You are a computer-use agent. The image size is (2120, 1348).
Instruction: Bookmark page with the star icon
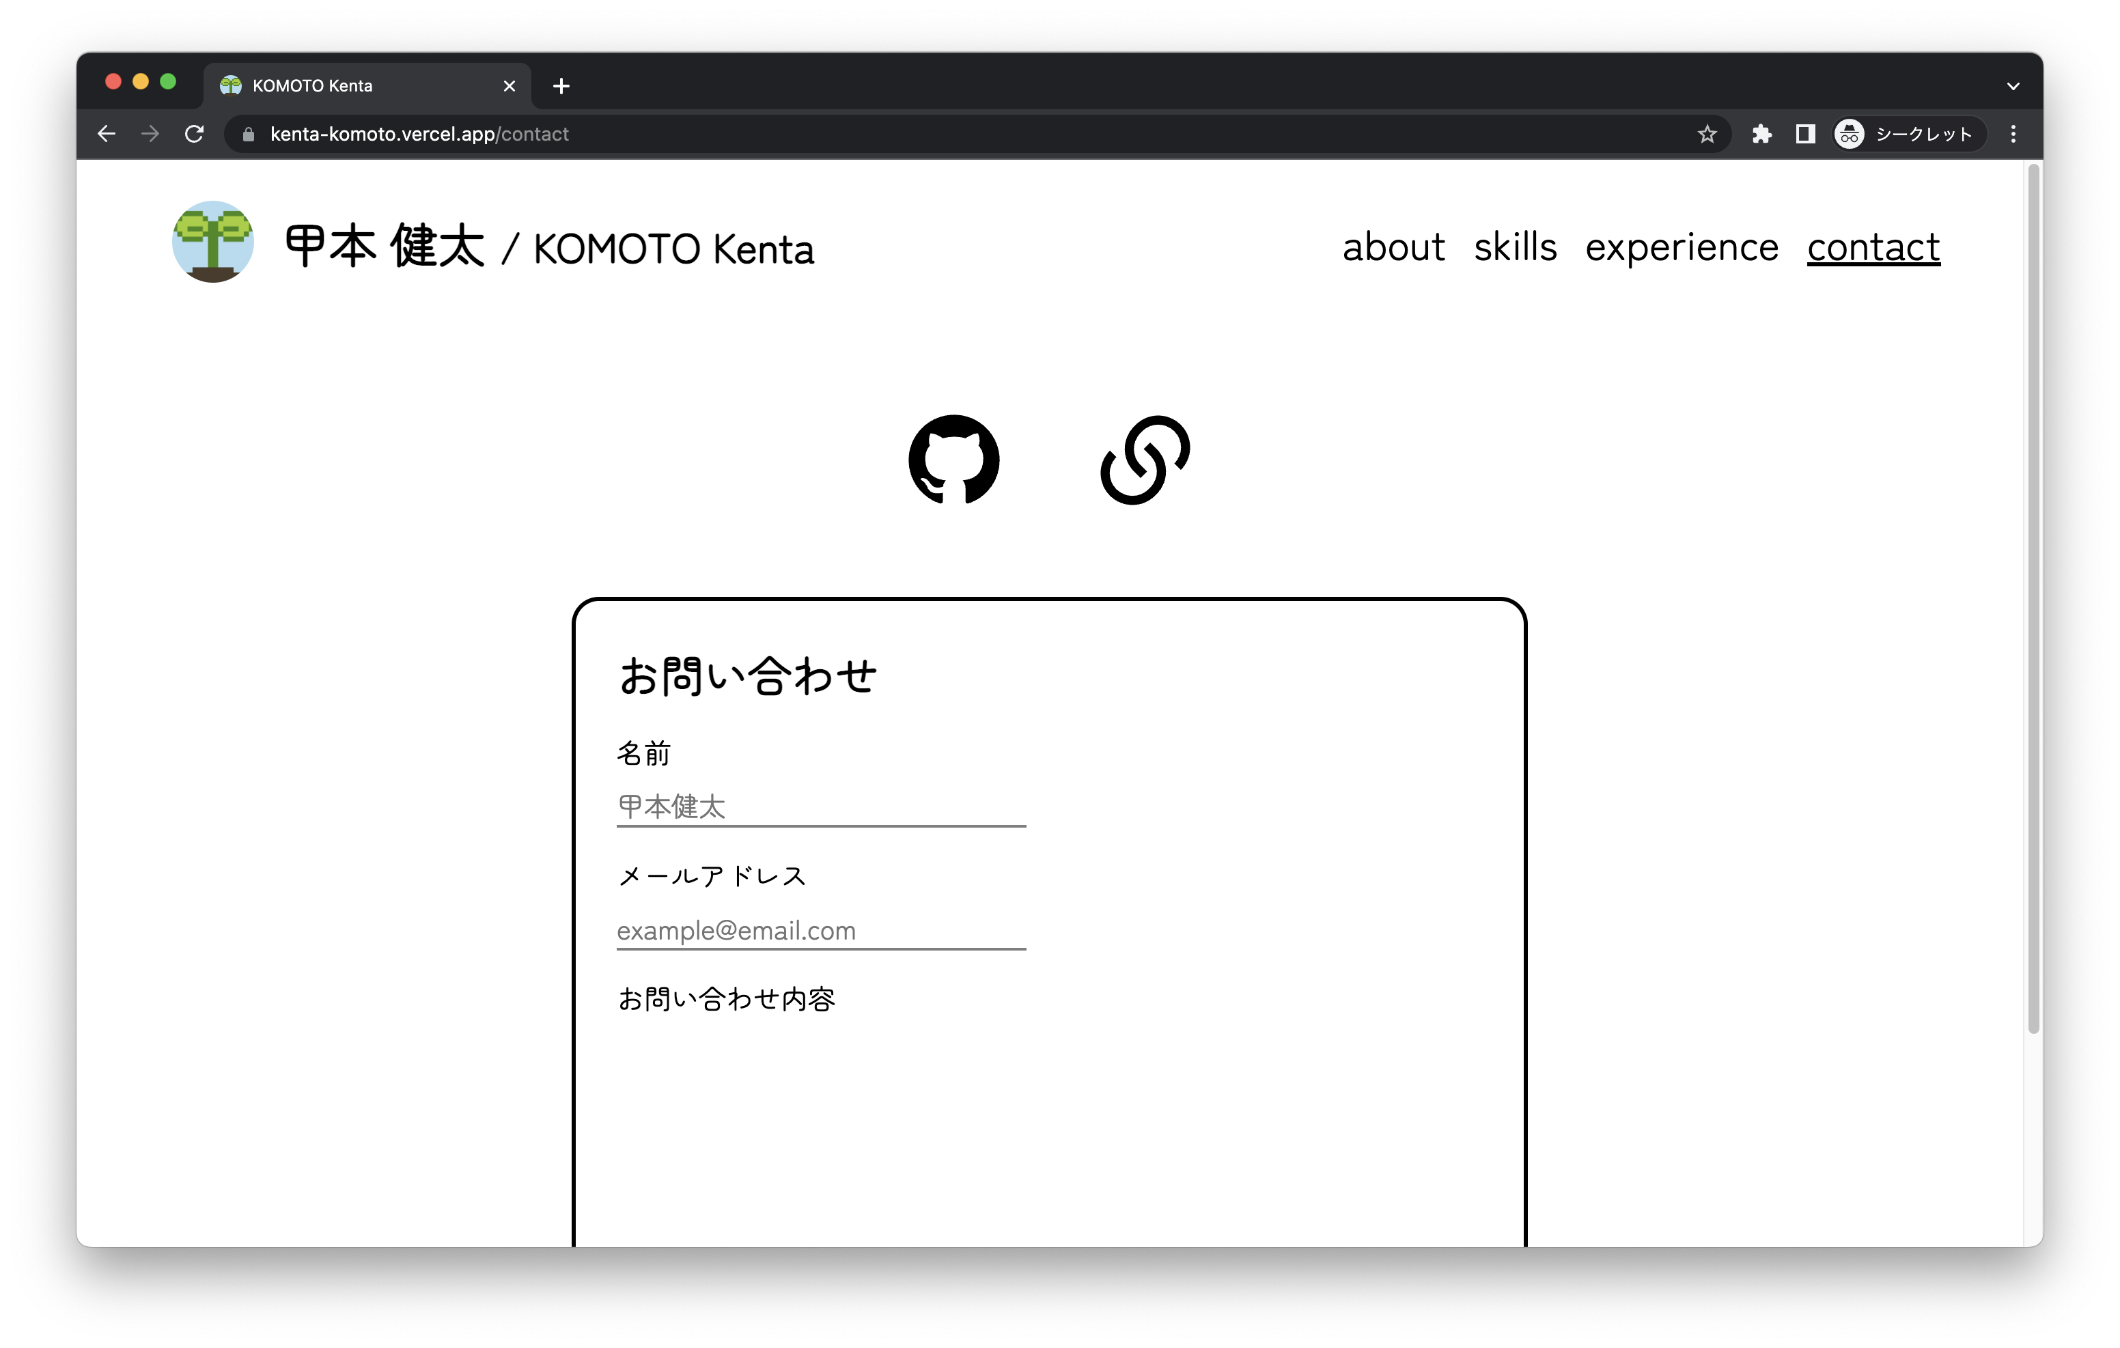pos(1707,134)
